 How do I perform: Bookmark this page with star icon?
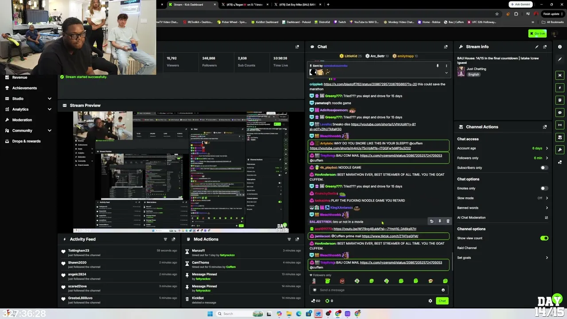tap(497, 14)
